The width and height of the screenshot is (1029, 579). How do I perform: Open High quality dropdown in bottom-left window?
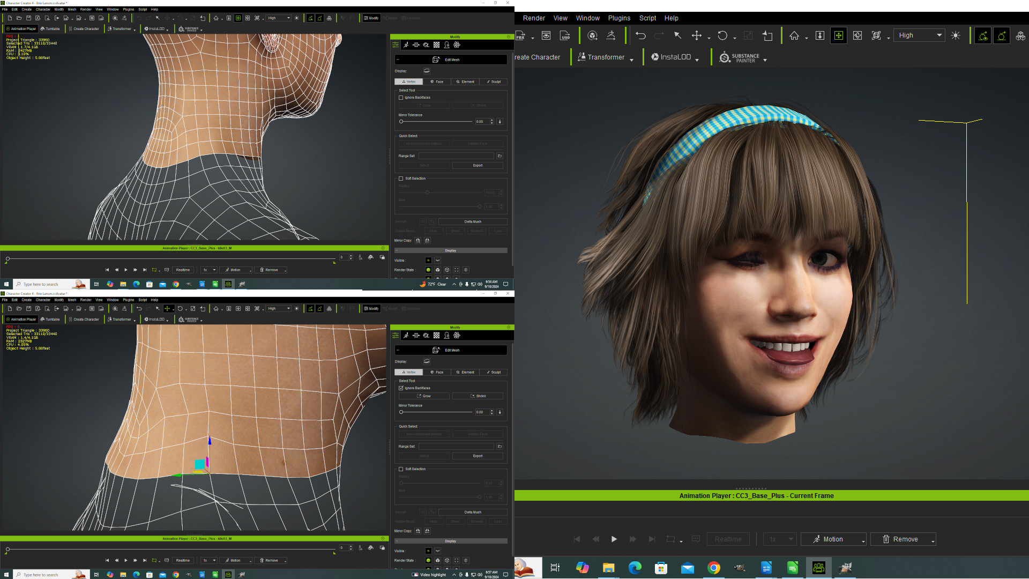coord(279,309)
